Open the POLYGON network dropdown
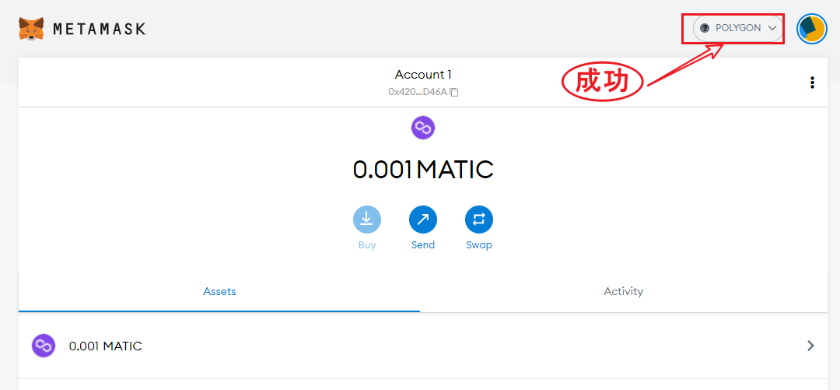 (x=737, y=28)
